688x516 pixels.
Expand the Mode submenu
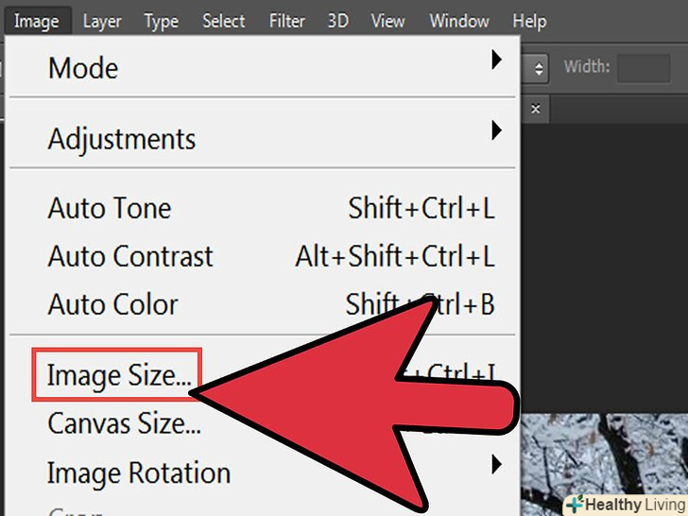pos(83,68)
